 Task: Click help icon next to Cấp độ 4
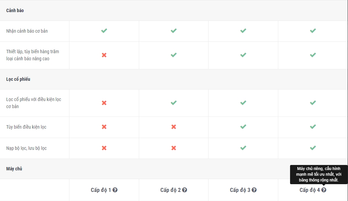[324, 190]
